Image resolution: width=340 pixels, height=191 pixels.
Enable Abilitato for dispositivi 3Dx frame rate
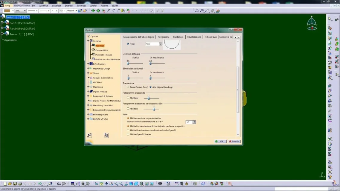point(128,109)
